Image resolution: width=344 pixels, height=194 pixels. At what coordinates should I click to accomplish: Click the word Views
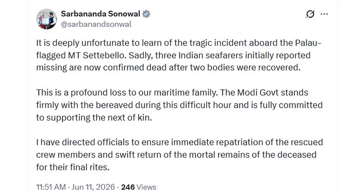[146, 187]
